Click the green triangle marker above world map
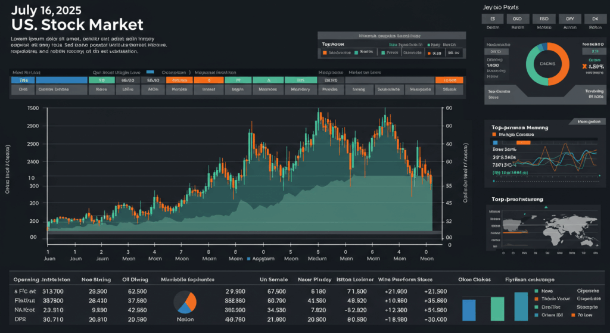 click(x=546, y=207)
